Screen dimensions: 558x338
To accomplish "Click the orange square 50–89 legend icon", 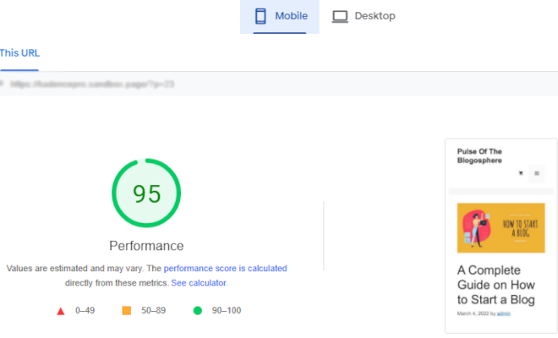I will [126, 311].
